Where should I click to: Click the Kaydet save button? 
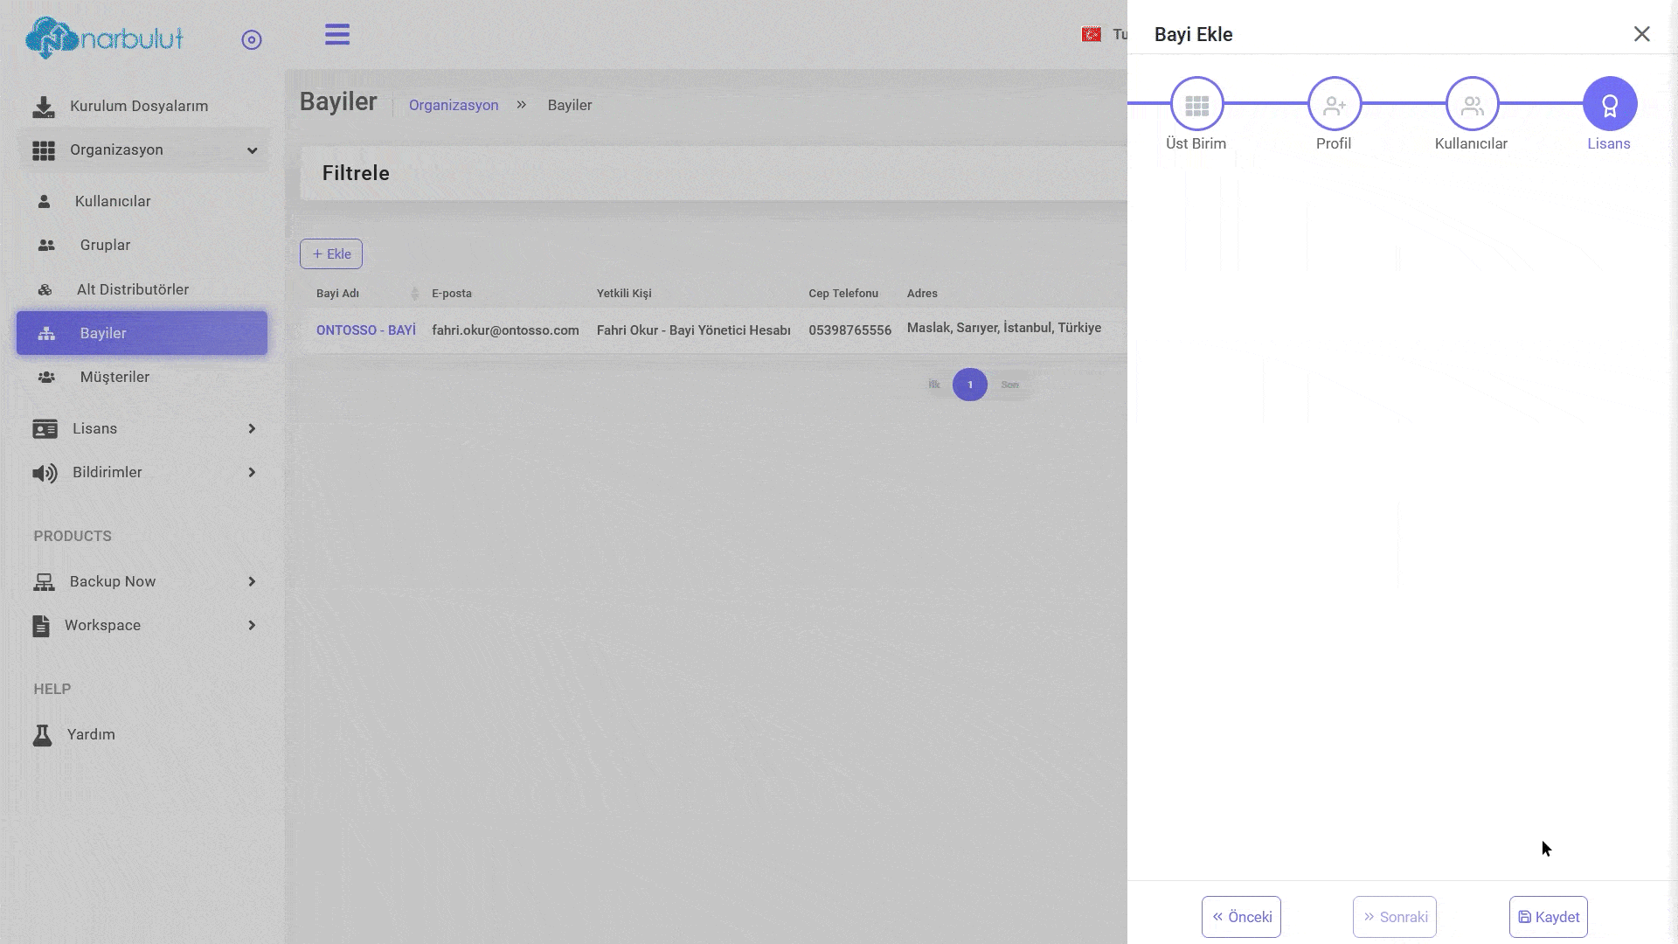(x=1549, y=917)
